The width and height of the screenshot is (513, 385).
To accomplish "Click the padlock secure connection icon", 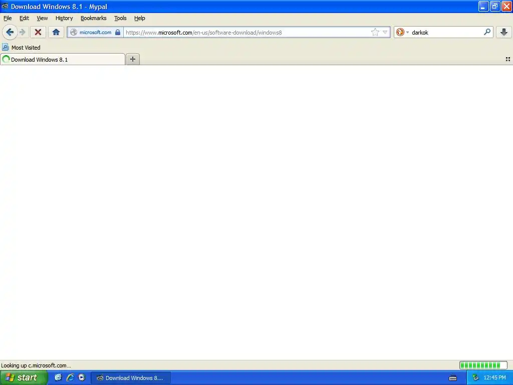I will [117, 32].
